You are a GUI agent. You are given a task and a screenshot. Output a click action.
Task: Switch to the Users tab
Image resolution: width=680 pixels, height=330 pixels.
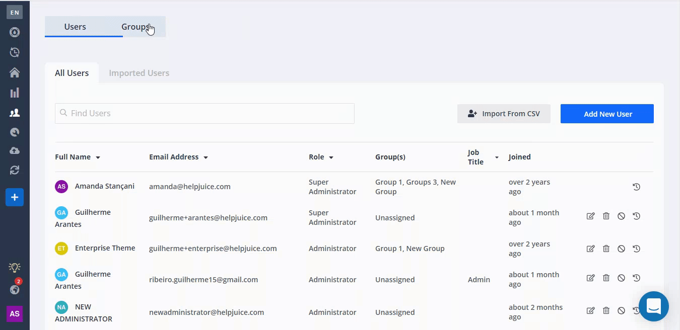pyautogui.click(x=75, y=27)
